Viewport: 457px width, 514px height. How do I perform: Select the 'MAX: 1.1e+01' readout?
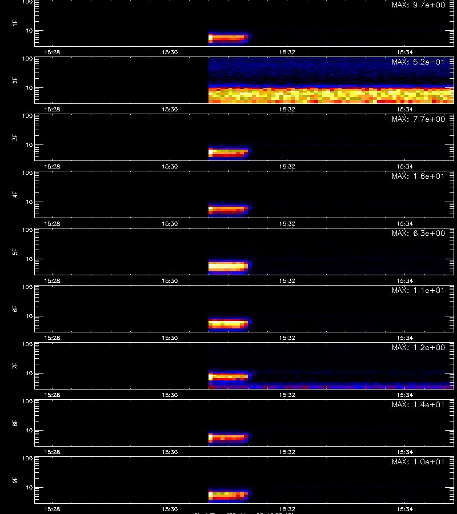(x=418, y=290)
